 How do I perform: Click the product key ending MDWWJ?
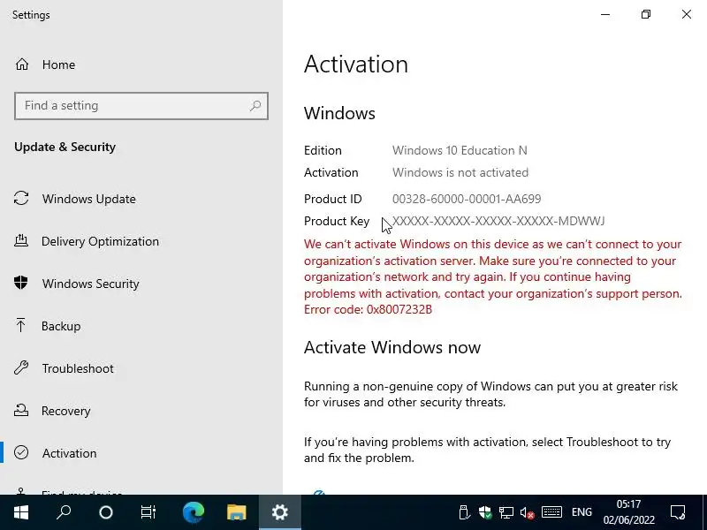coord(498,221)
